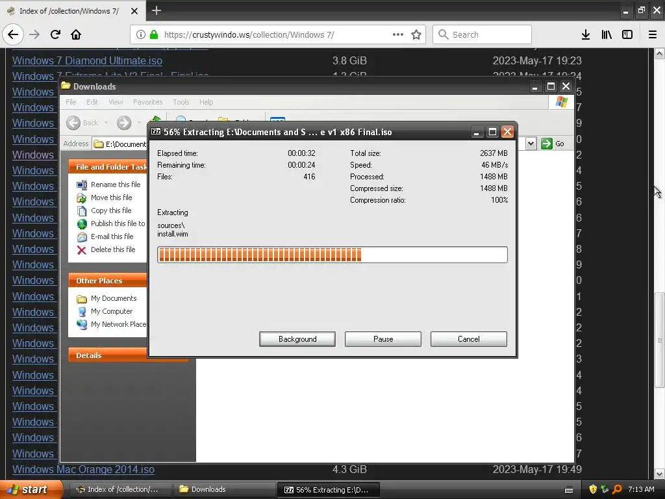The height and width of the screenshot is (499, 665).
Task: Click Forward arrow in Downloads explorer
Action: coord(124,123)
